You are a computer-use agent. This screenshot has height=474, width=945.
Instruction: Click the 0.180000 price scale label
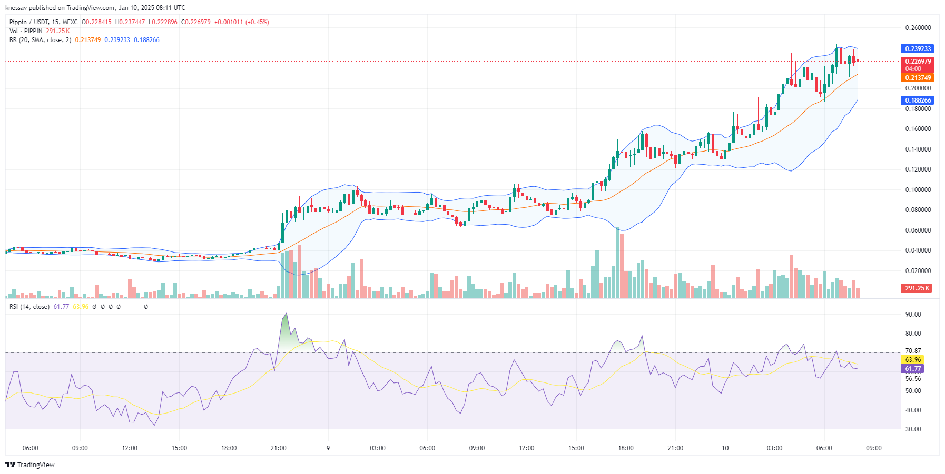click(x=918, y=109)
